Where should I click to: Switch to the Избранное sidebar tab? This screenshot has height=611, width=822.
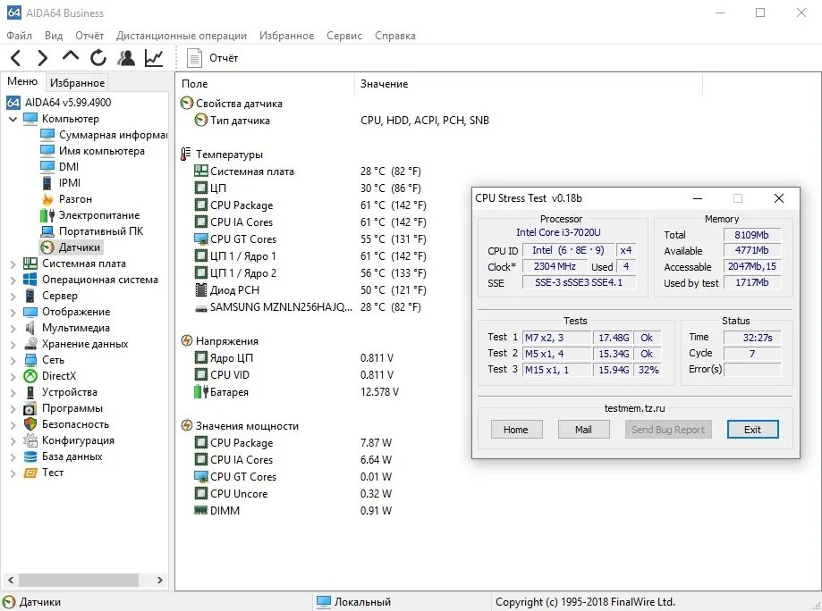[77, 83]
